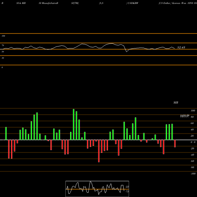The height and width of the screenshot is (197, 197).
Task: Click the 'USDKRW' symbol in header
Action: pyautogui.click(x=133, y=3)
